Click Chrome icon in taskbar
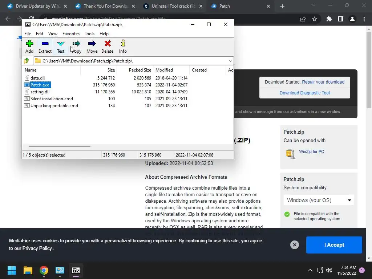Screen dimensions: 372x279 [44, 270]
